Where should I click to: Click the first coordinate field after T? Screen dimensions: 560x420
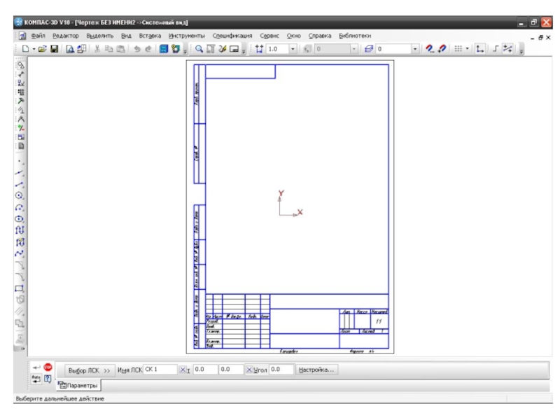coord(205,370)
